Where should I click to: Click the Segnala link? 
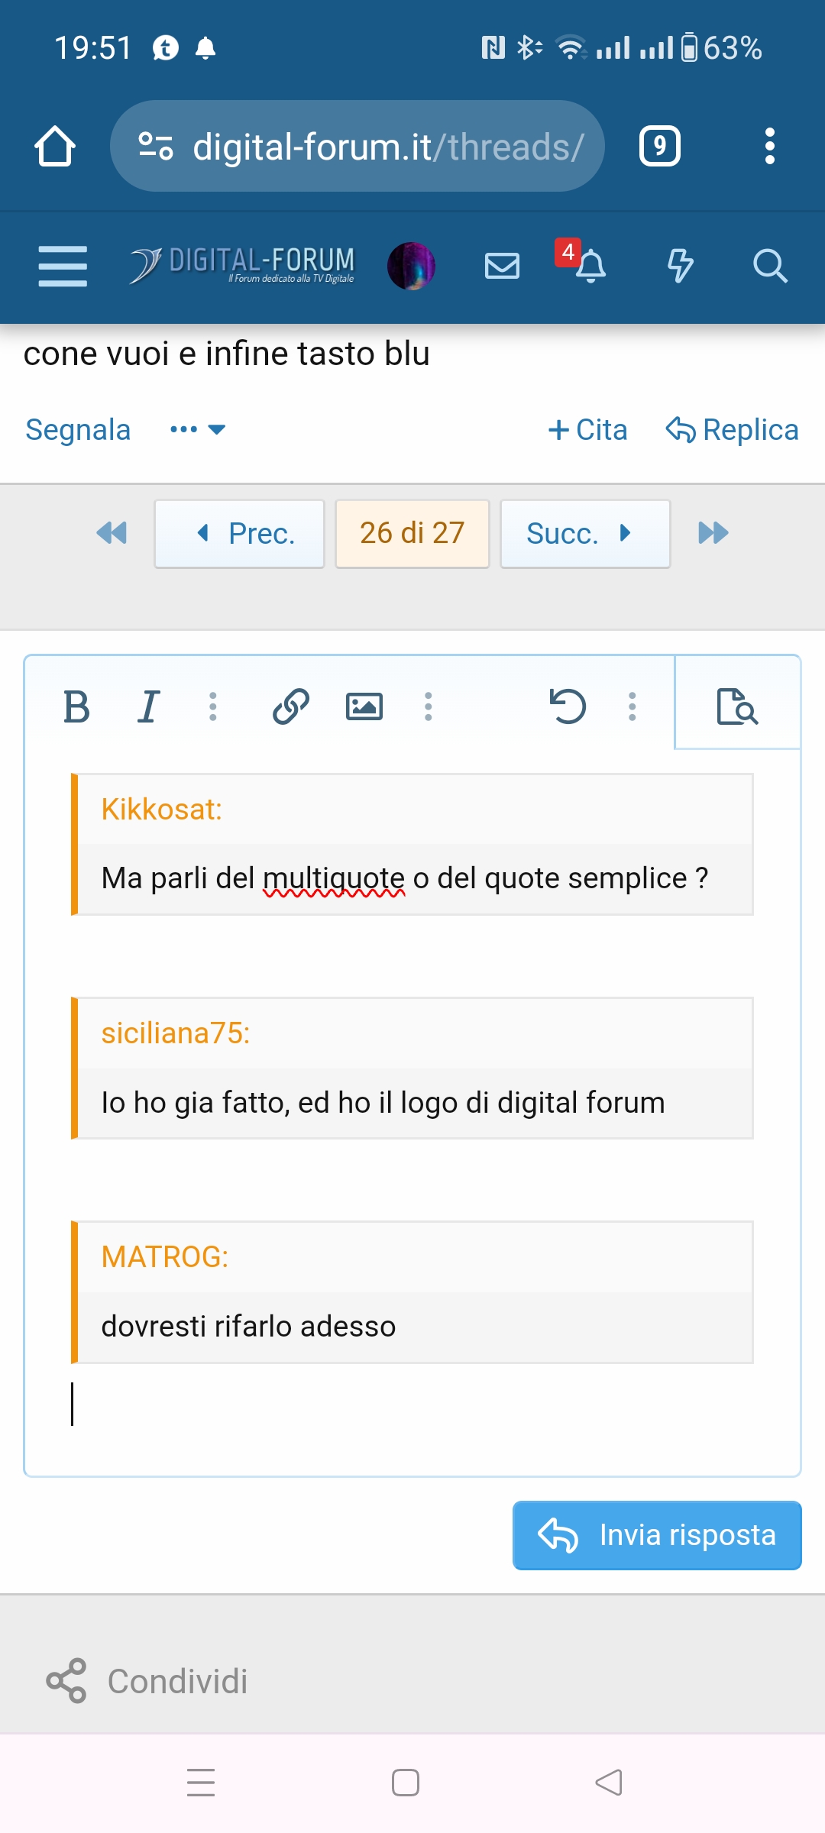tap(78, 430)
